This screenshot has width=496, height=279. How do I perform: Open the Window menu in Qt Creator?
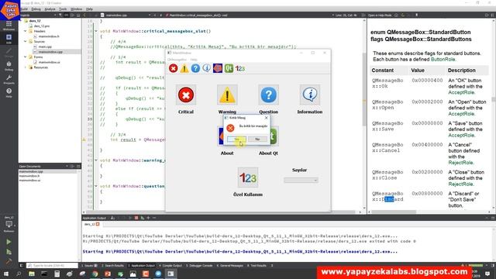point(76,9)
